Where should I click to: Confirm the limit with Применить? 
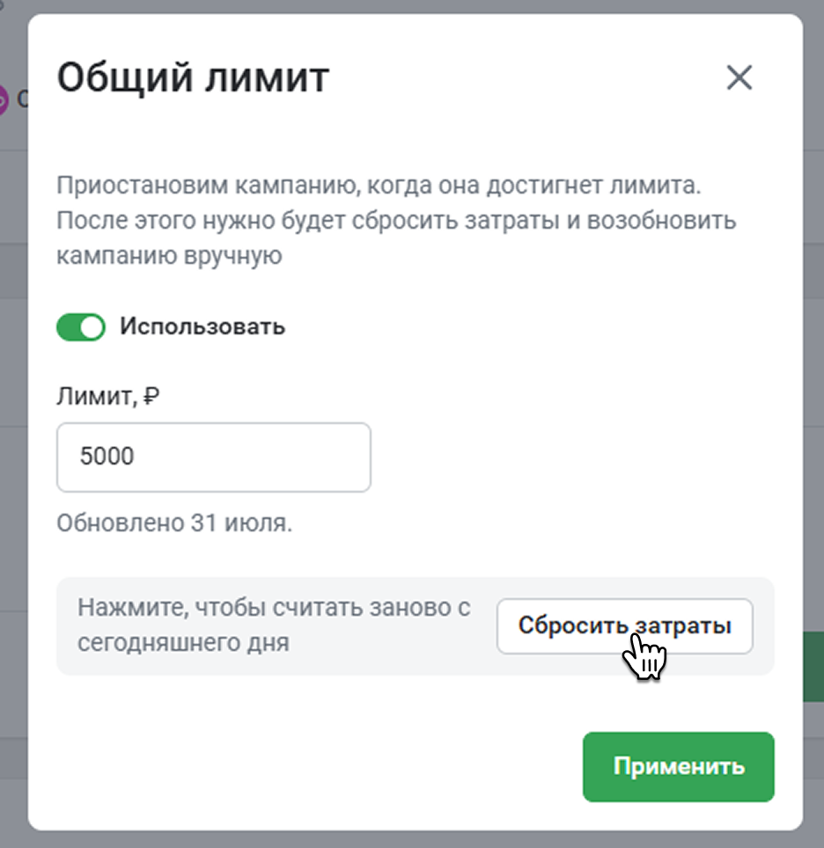pyautogui.click(x=679, y=766)
